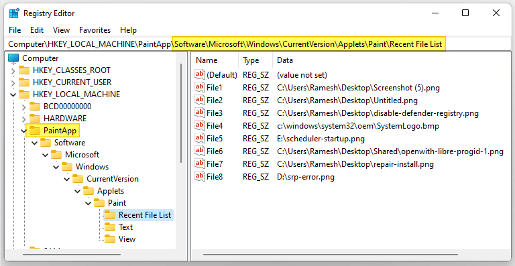515x266 pixels.
Task: Click the Screenshot (5).png data entry
Action: tap(358, 88)
